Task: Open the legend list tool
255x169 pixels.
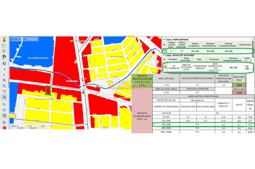Action: pyautogui.click(x=4, y=46)
